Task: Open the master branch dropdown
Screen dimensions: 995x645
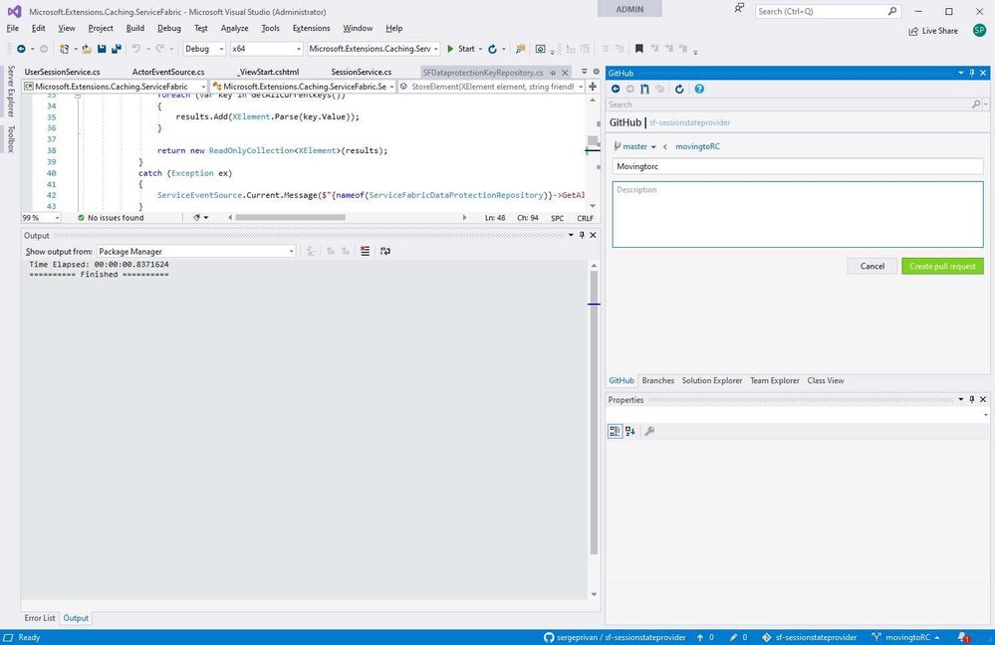Action: tap(635, 146)
